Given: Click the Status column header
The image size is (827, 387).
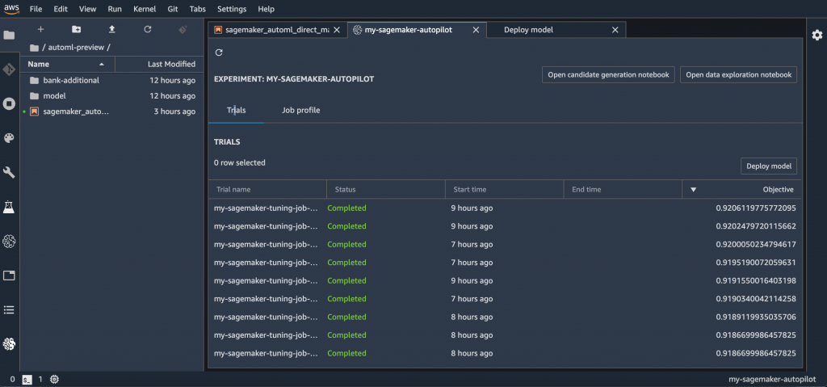Looking at the screenshot, I should [386, 189].
